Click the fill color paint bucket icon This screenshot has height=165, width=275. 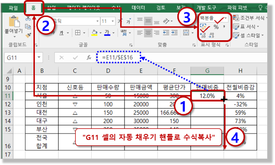pos(94,33)
